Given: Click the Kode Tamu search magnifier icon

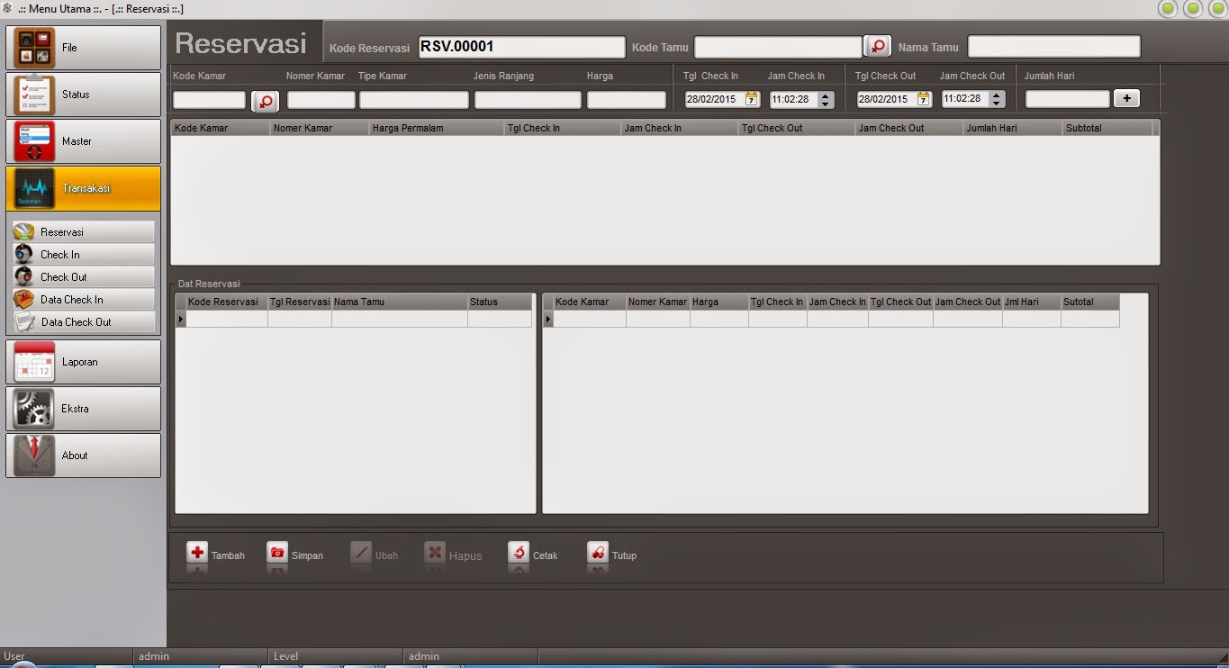Looking at the screenshot, I should [x=877, y=45].
